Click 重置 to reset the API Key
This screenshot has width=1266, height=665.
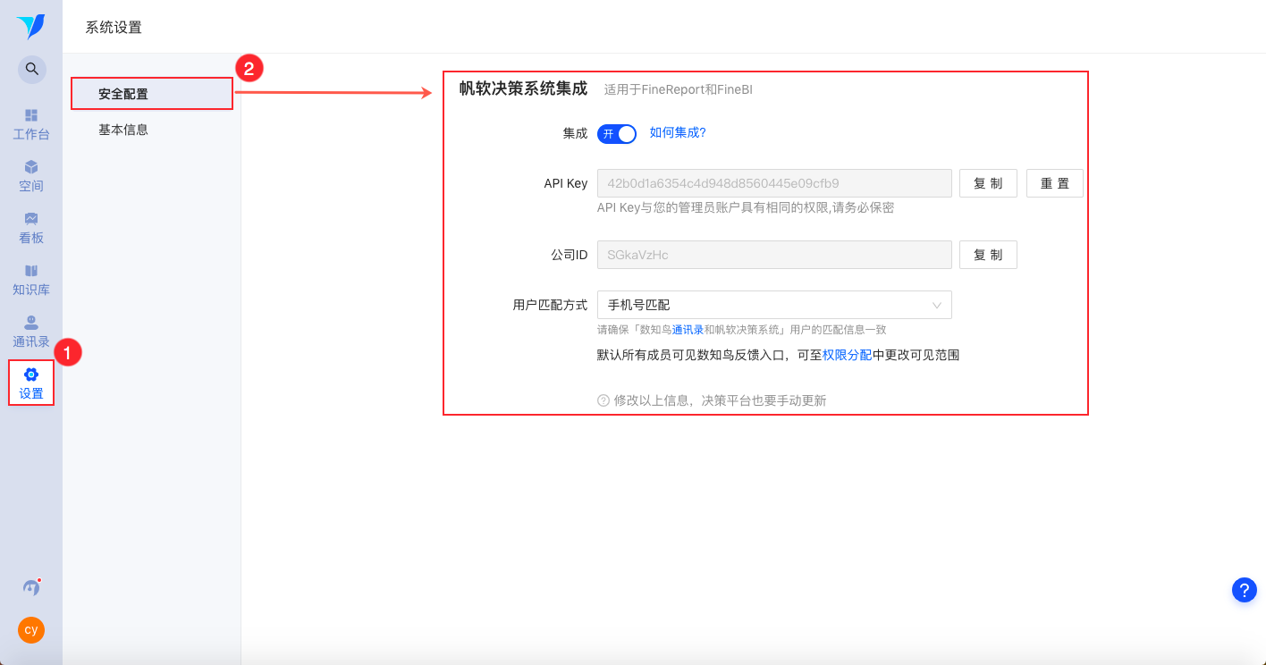tap(1055, 183)
